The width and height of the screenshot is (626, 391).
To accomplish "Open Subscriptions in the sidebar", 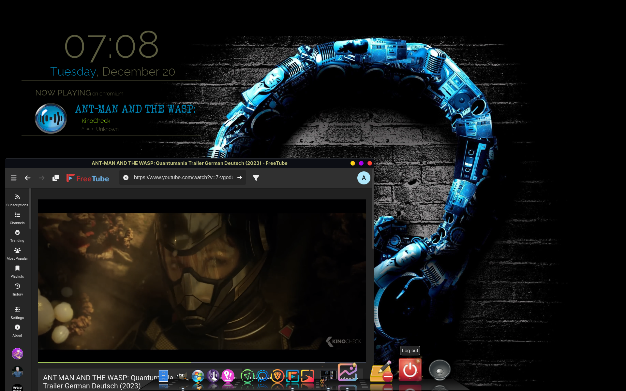I will click(17, 200).
